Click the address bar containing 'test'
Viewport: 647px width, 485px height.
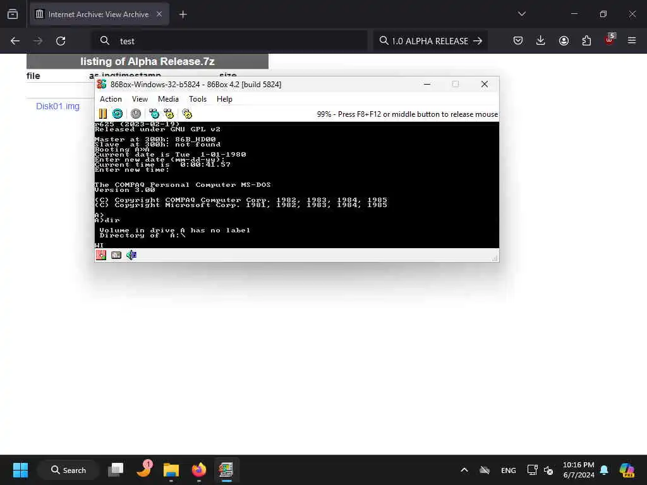point(229,41)
